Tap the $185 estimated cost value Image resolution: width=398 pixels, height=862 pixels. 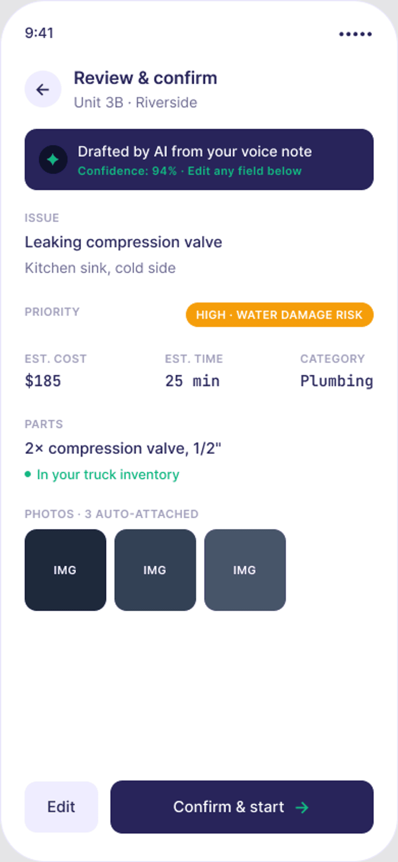[43, 381]
